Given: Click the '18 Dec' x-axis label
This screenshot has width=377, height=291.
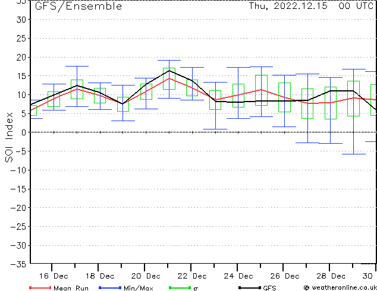Looking at the screenshot, I should pyautogui.click(x=100, y=276).
